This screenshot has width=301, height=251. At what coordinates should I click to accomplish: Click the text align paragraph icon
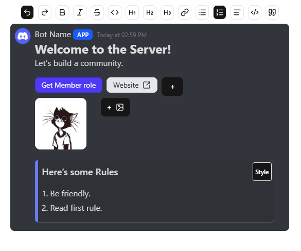237,12
